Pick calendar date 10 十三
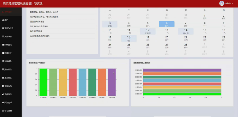Viewport: 238px width, 117px height. (x=110, y=31)
